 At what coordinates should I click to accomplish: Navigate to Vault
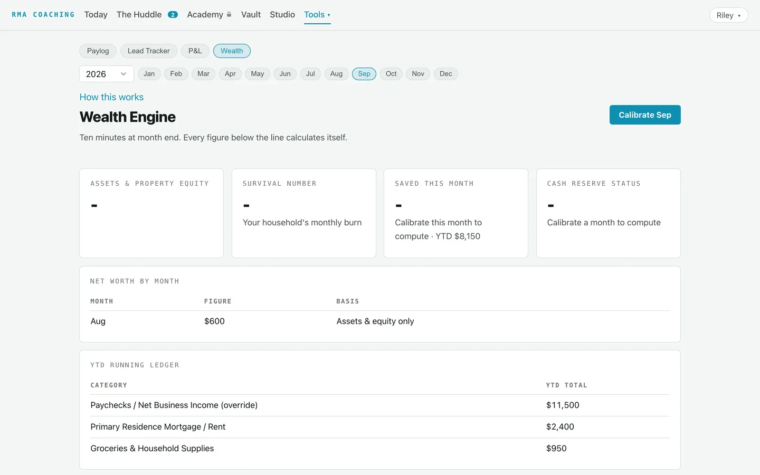[x=251, y=15]
